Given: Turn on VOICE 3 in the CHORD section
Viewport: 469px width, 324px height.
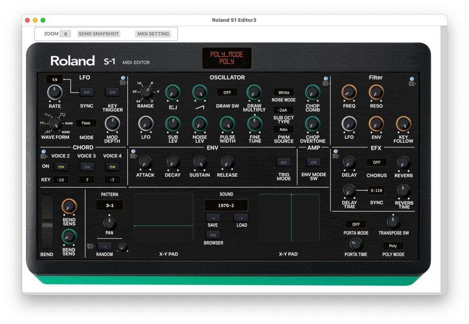Looking at the screenshot, I should (86, 167).
